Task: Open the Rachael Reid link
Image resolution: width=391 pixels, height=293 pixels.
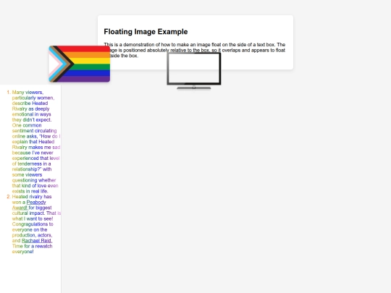Action: 37,241
